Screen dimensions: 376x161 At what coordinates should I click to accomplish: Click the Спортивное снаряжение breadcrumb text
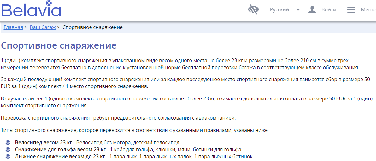tap(92, 27)
